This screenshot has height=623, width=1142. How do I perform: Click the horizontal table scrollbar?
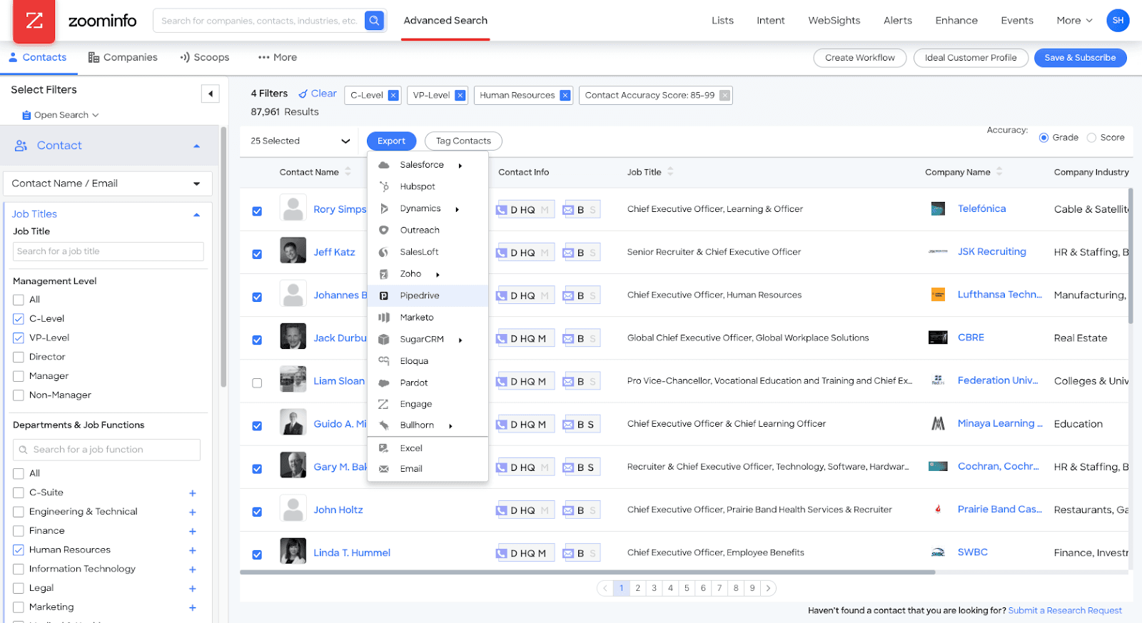pos(587,572)
